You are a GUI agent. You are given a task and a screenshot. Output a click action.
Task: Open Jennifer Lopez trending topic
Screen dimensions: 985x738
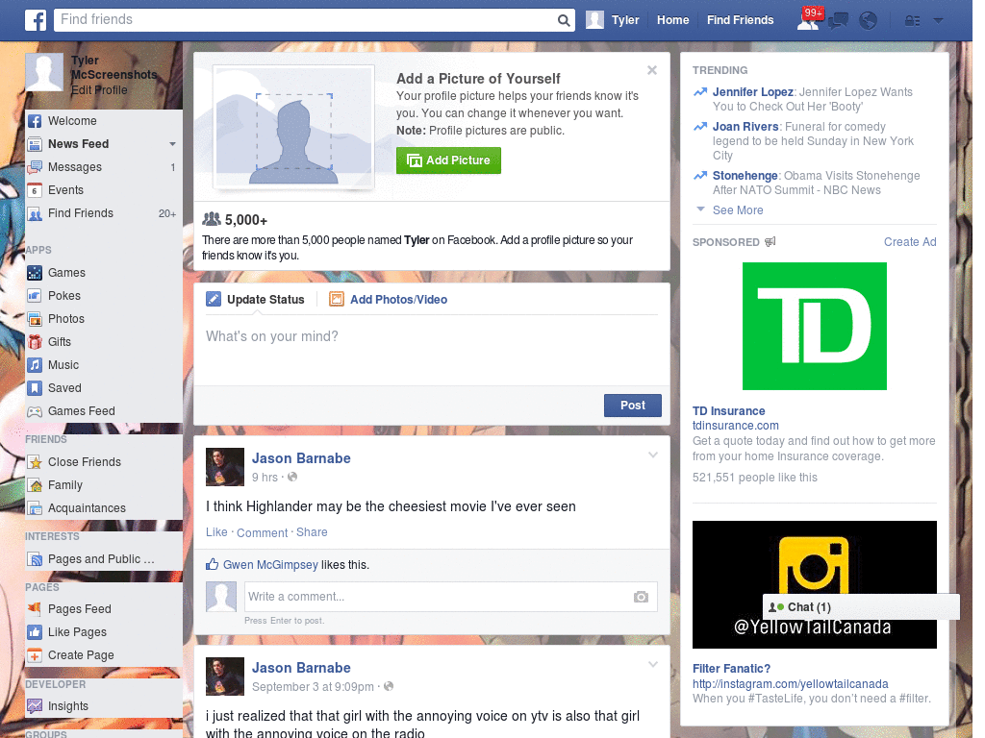tap(752, 92)
